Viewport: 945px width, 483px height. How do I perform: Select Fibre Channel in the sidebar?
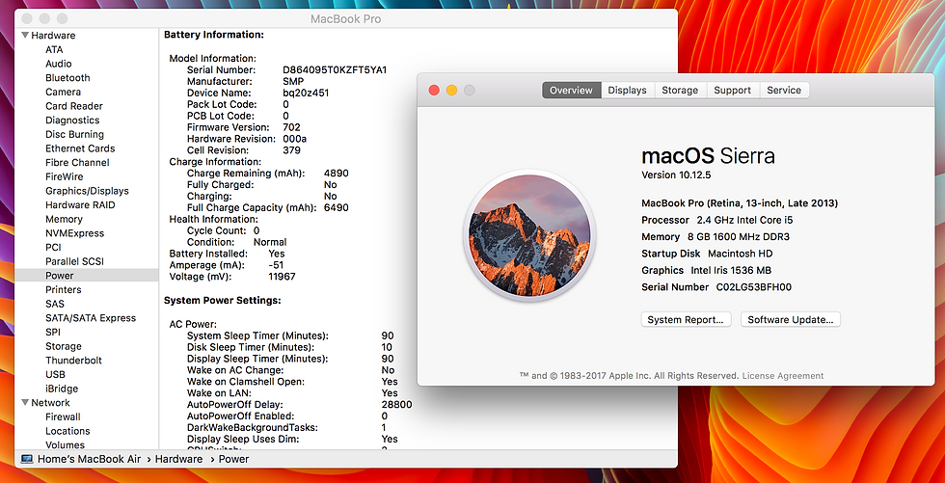[78, 163]
